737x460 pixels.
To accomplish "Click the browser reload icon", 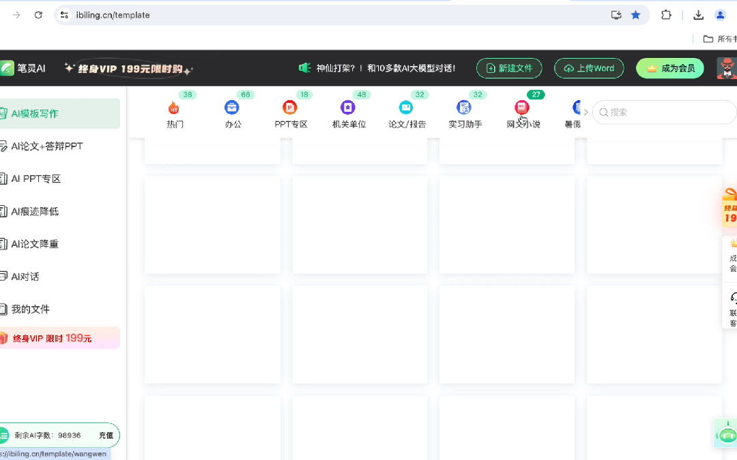I will (x=38, y=15).
